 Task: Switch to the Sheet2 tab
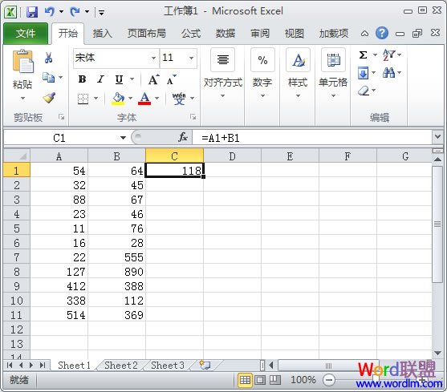(121, 366)
